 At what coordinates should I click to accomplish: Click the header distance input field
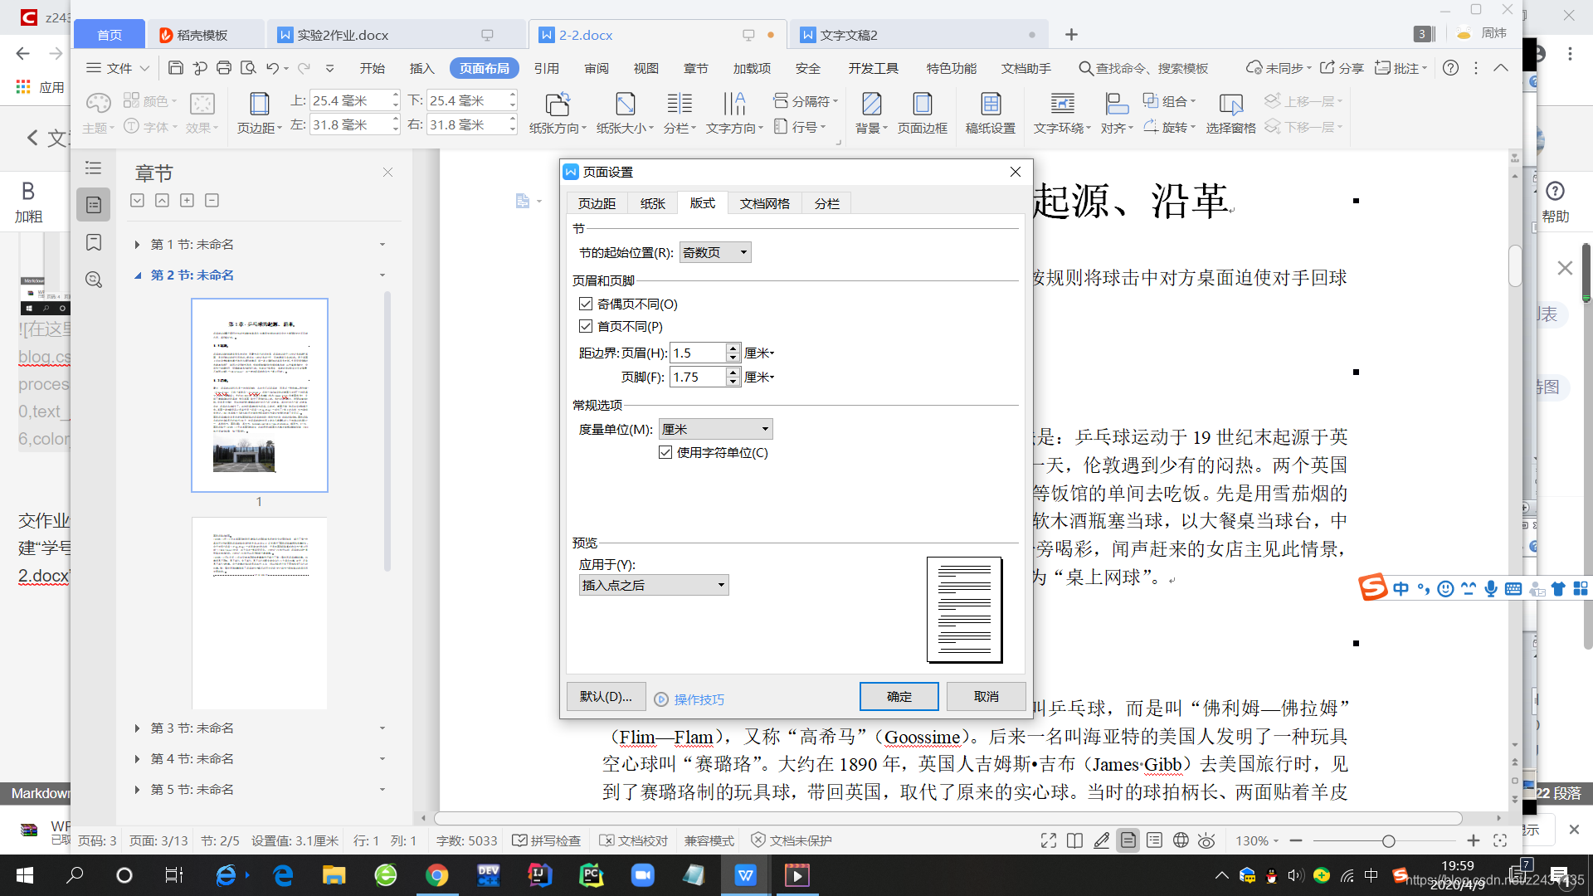pos(698,353)
